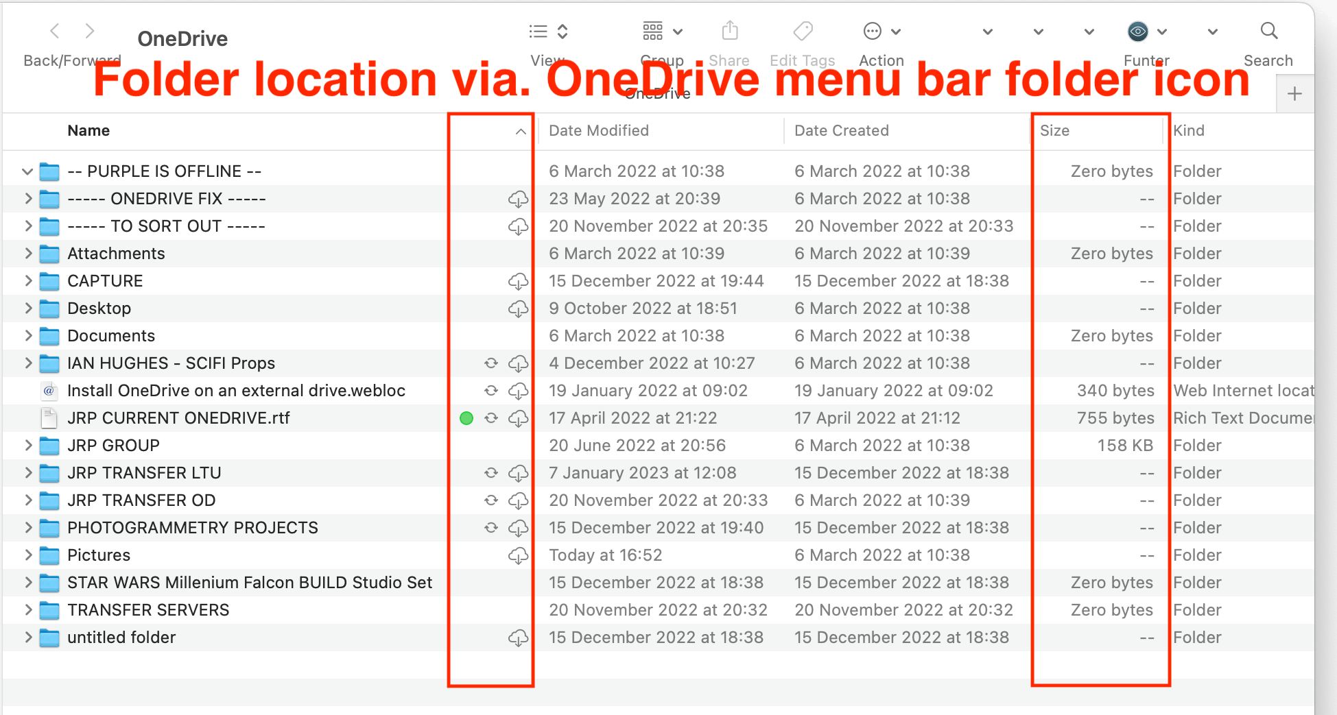Go back using the Back arrow
This screenshot has height=715, width=1337.
pos(55,31)
